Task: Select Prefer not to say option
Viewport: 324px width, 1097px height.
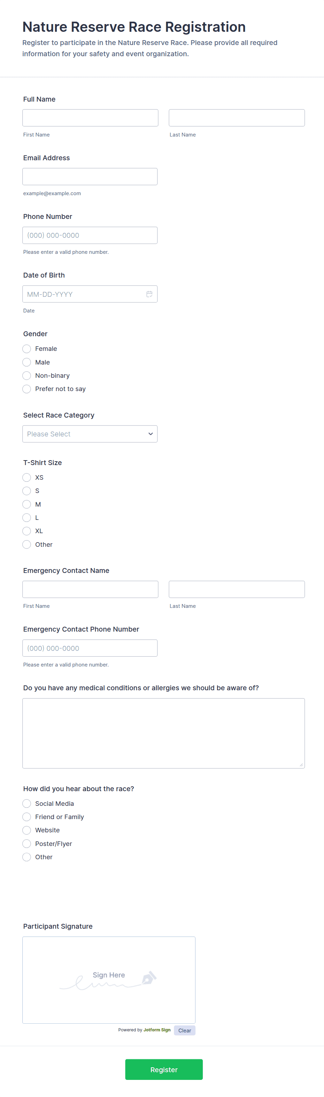Action: tap(27, 389)
